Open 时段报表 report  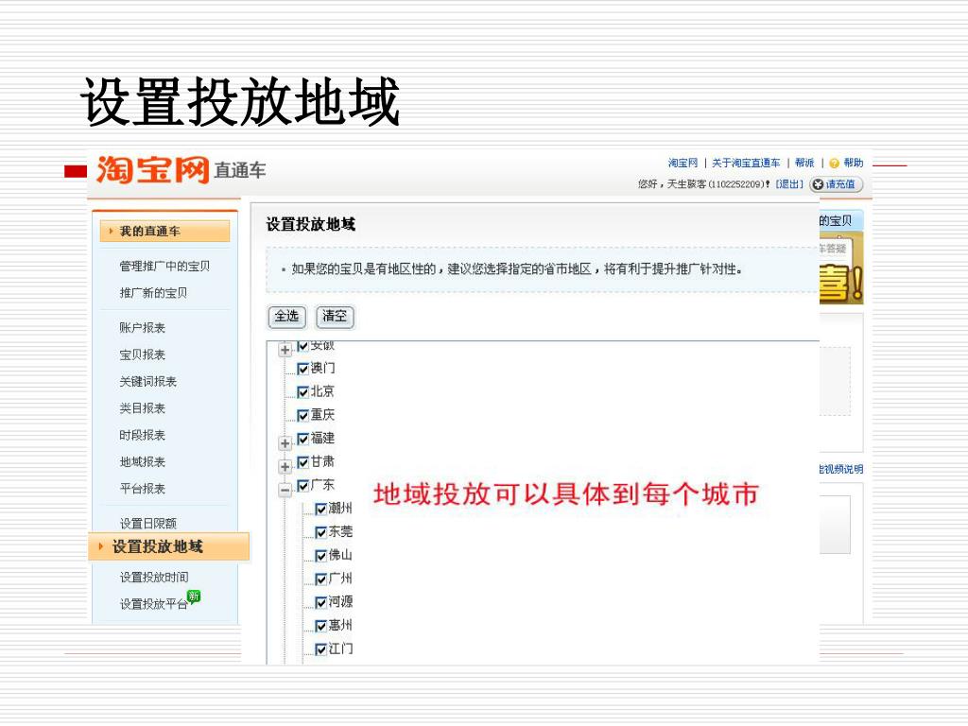point(142,435)
